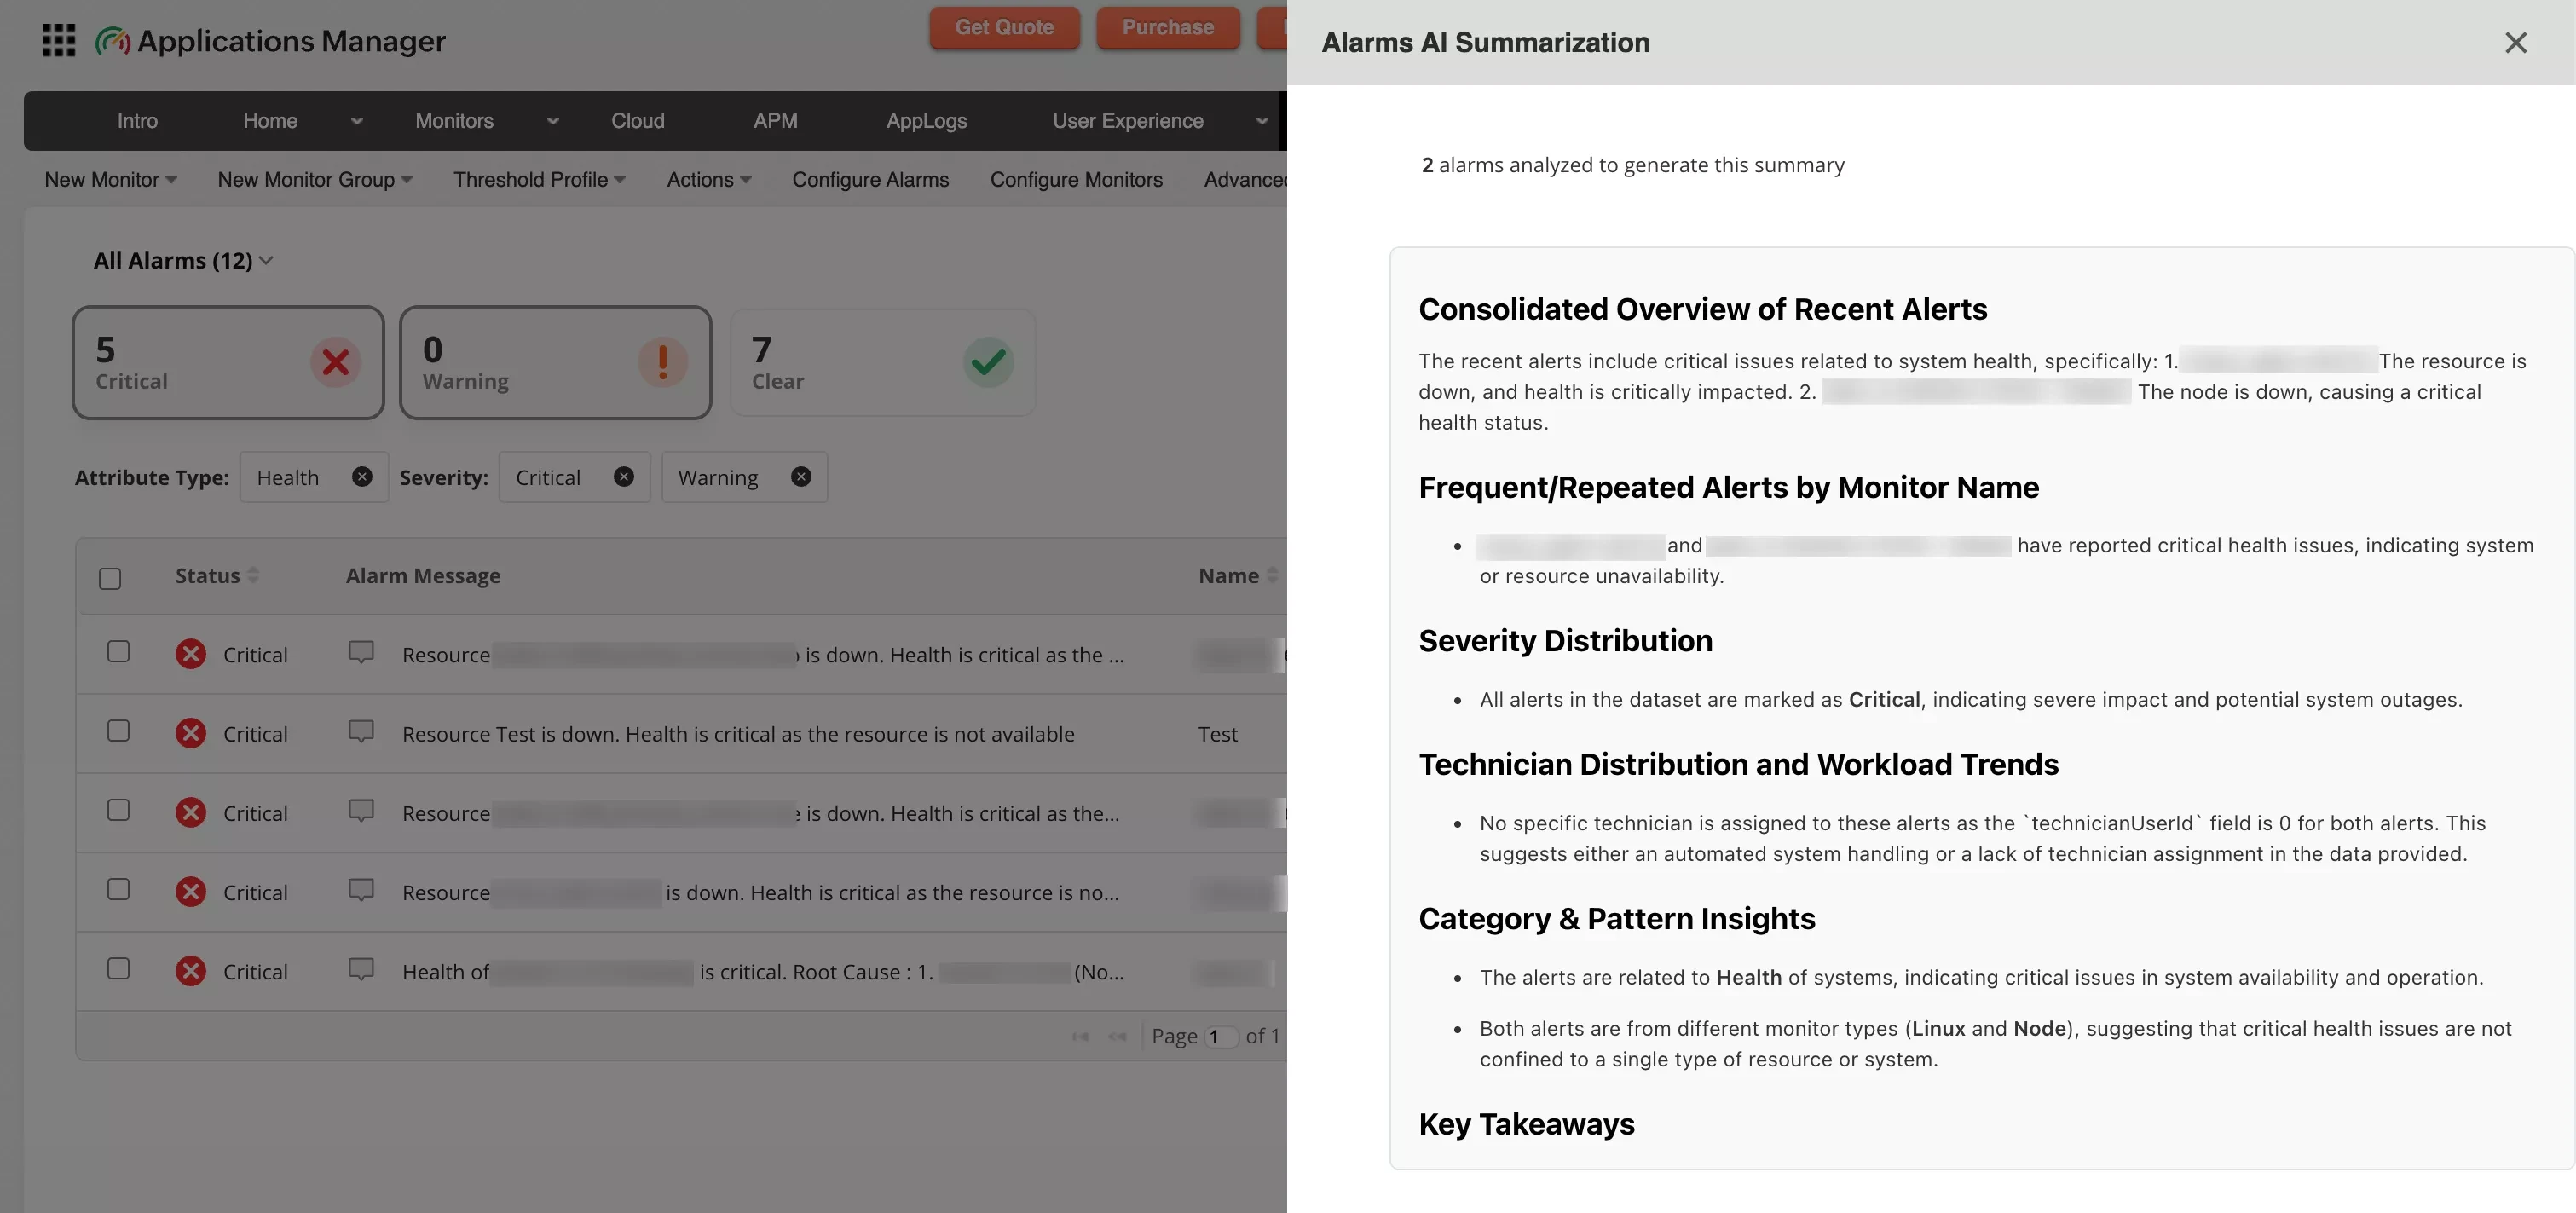Click the green checkmark on the 7 Clear card
The image size is (2576, 1213).
tap(988, 362)
